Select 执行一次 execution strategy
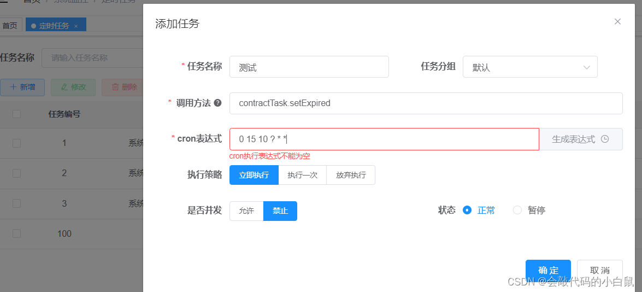 303,176
